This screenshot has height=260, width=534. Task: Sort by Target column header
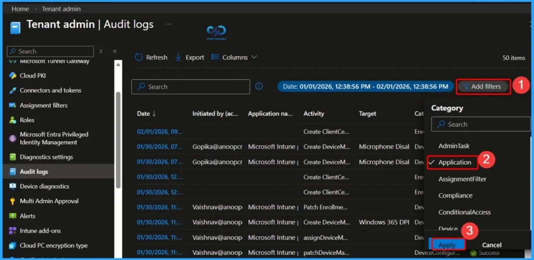[x=368, y=114]
